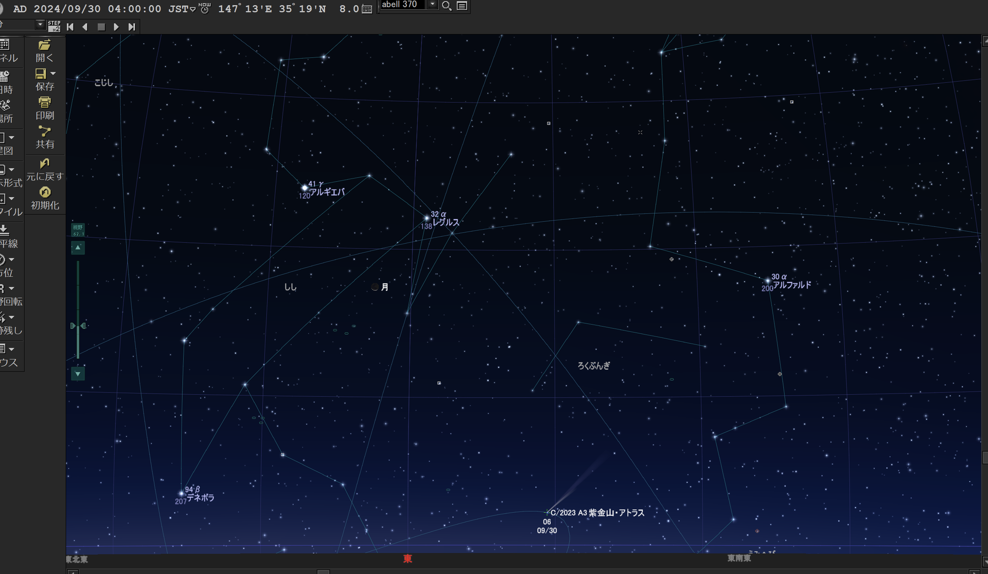
Task: Click the 開く open file icon
Action: click(x=45, y=45)
